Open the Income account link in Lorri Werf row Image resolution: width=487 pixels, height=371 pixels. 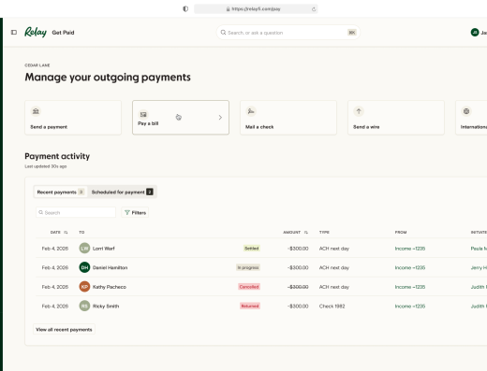click(410, 249)
